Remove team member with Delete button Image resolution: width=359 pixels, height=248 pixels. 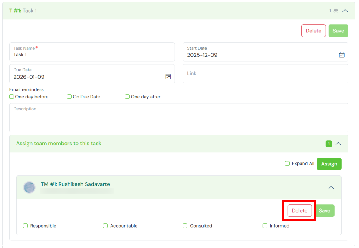[x=299, y=211]
